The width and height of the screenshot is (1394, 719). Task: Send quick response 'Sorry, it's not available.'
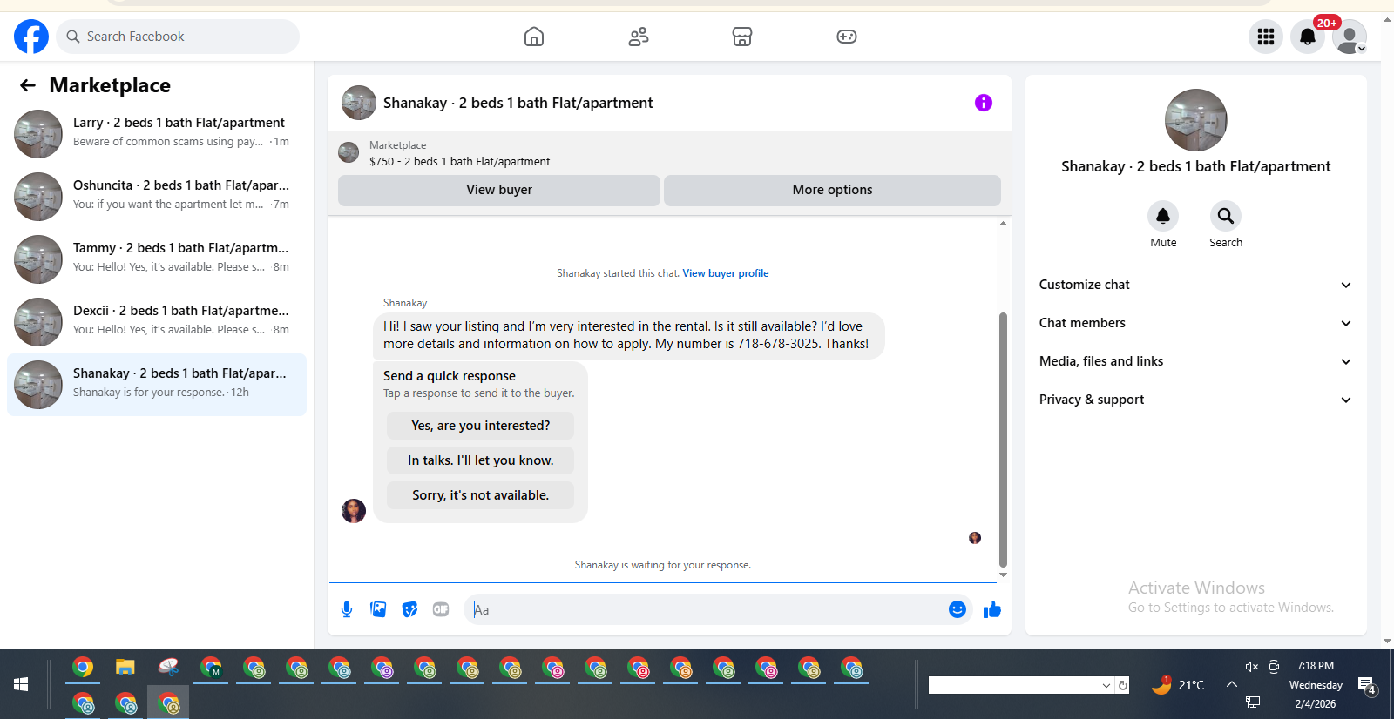480,495
